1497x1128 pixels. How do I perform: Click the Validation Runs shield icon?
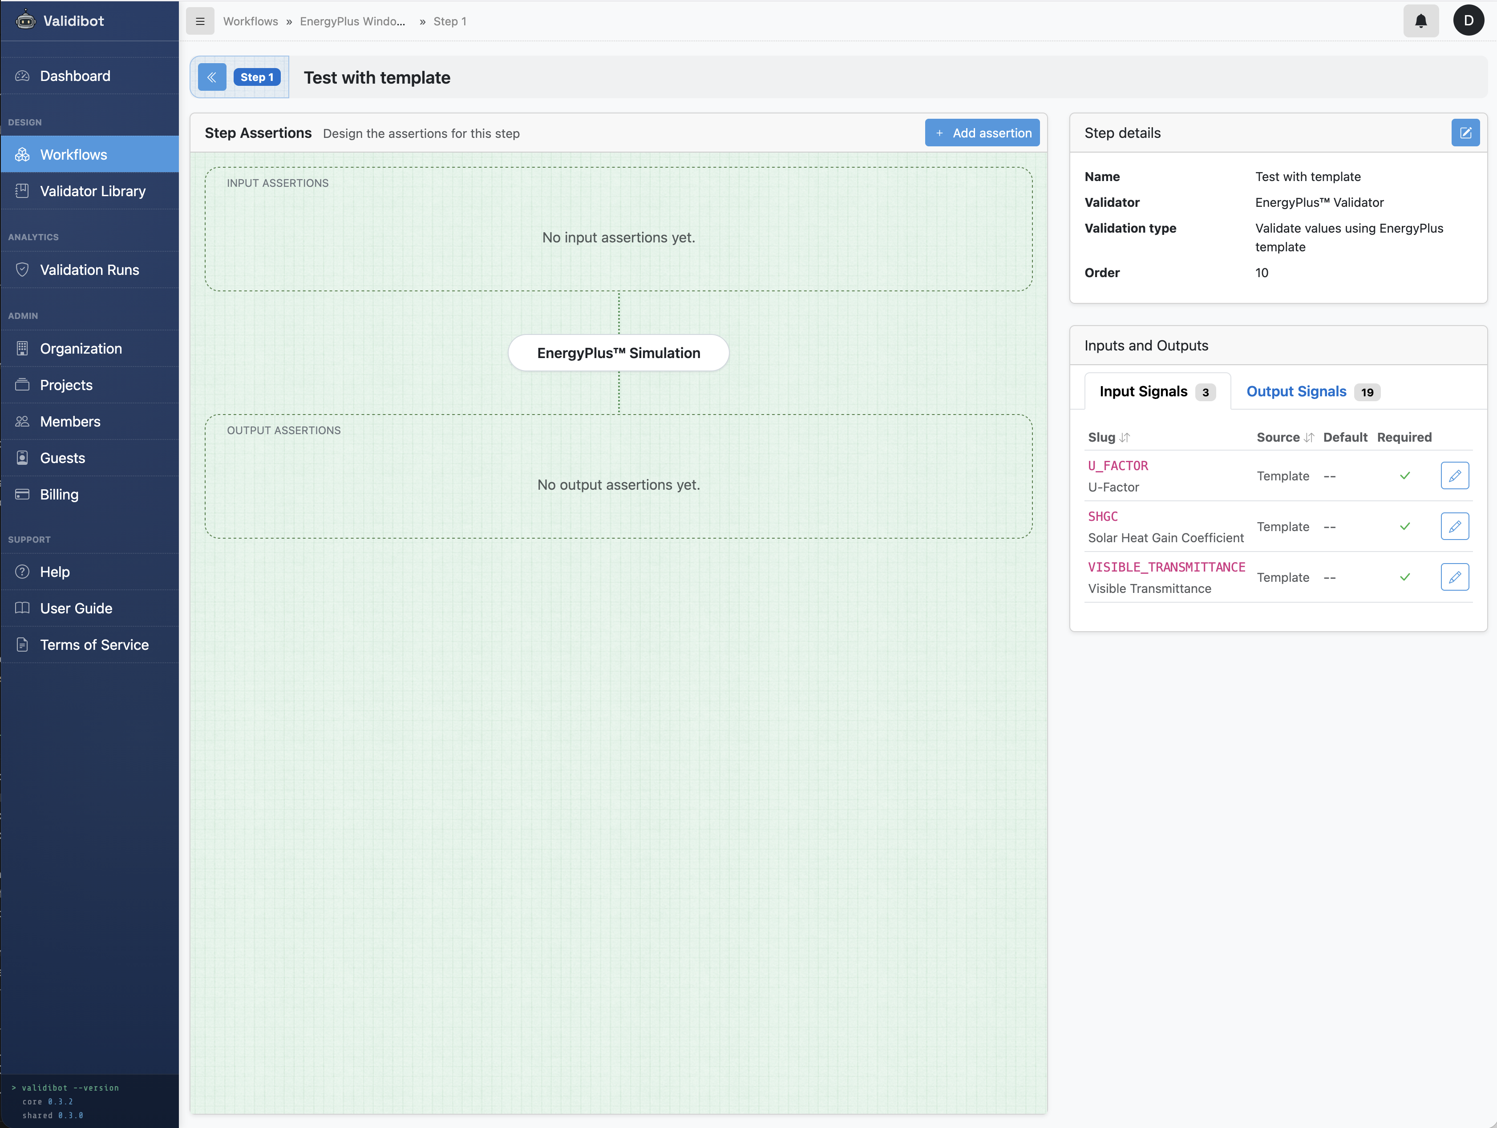[x=22, y=269]
